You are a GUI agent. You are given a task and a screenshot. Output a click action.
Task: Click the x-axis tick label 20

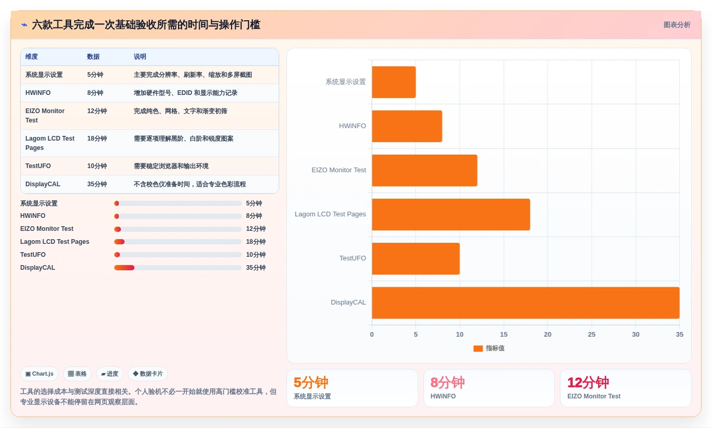(547, 335)
